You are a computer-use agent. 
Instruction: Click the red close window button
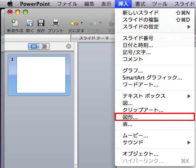tap(10, 12)
